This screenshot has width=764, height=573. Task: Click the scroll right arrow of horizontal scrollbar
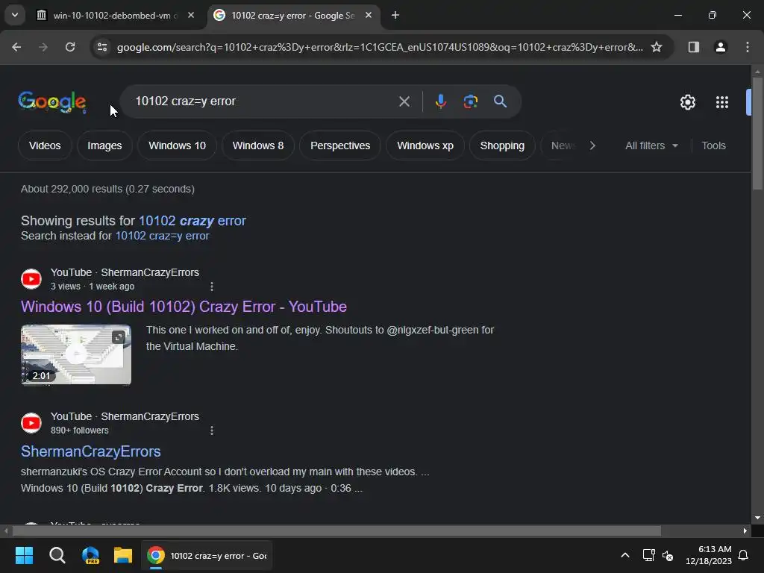pos(745,530)
